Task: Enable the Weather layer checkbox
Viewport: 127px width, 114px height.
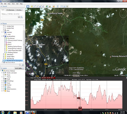Action: point(4,85)
